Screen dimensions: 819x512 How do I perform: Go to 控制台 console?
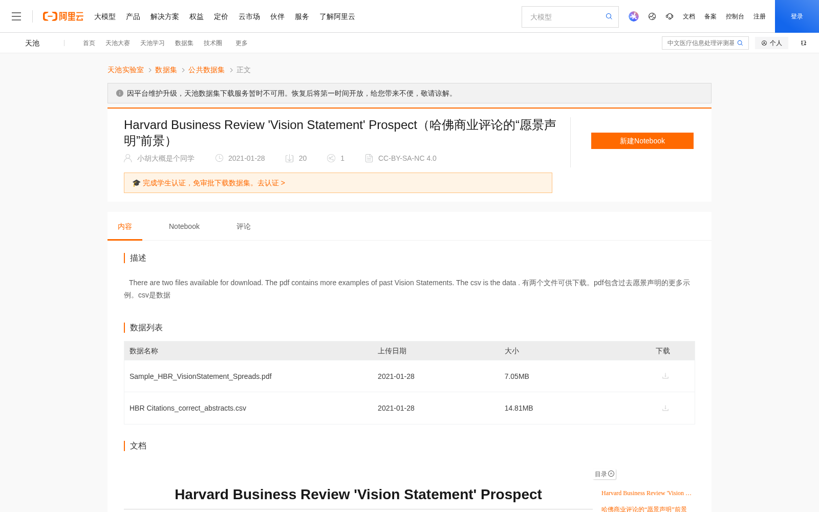coord(735,16)
